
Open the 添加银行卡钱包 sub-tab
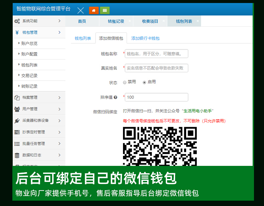click(145, 38)
